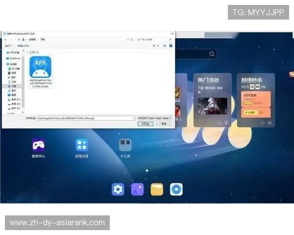Go up one folder level
The image size is (294, 235).
pyautogui.click(x=19, y=40)
